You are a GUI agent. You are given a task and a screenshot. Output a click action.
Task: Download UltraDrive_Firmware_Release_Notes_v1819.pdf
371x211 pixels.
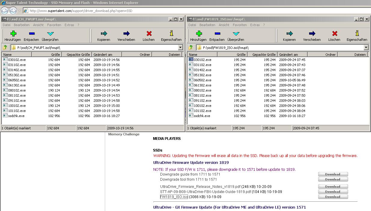[333, 187]
